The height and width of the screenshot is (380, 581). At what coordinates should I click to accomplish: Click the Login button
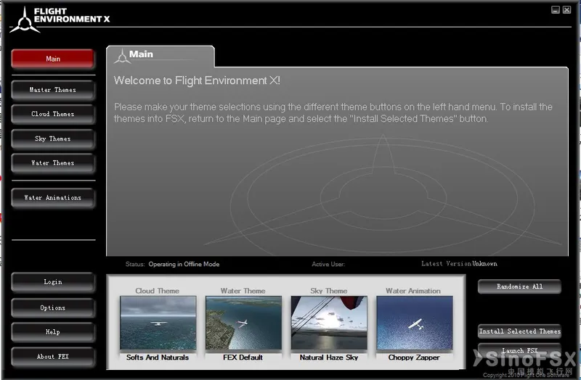coord(53,282)
